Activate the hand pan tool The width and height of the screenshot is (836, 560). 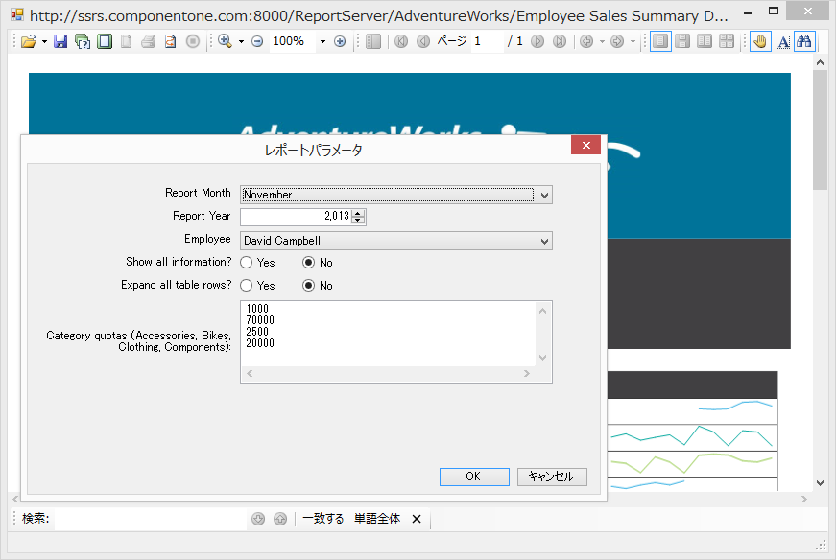click(x=760, y=41)
